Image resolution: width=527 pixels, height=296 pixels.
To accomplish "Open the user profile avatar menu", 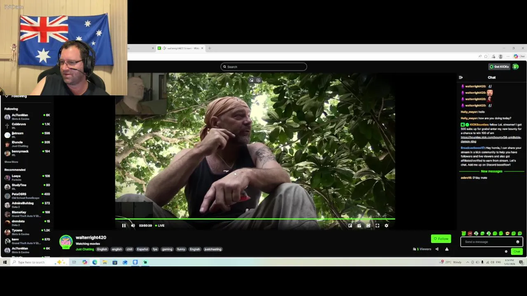I will coord(516,67).
